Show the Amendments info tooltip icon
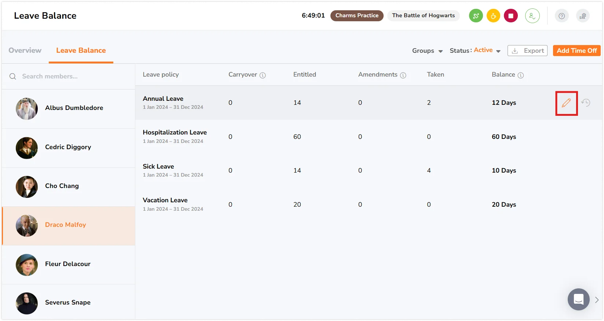 coord(403,75)
